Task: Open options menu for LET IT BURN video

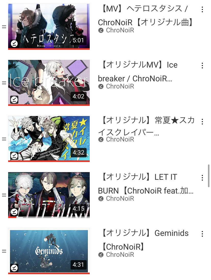Action: [202, 178]
